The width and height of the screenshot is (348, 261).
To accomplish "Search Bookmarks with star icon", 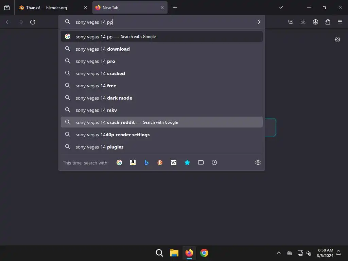I will (187, 162).
